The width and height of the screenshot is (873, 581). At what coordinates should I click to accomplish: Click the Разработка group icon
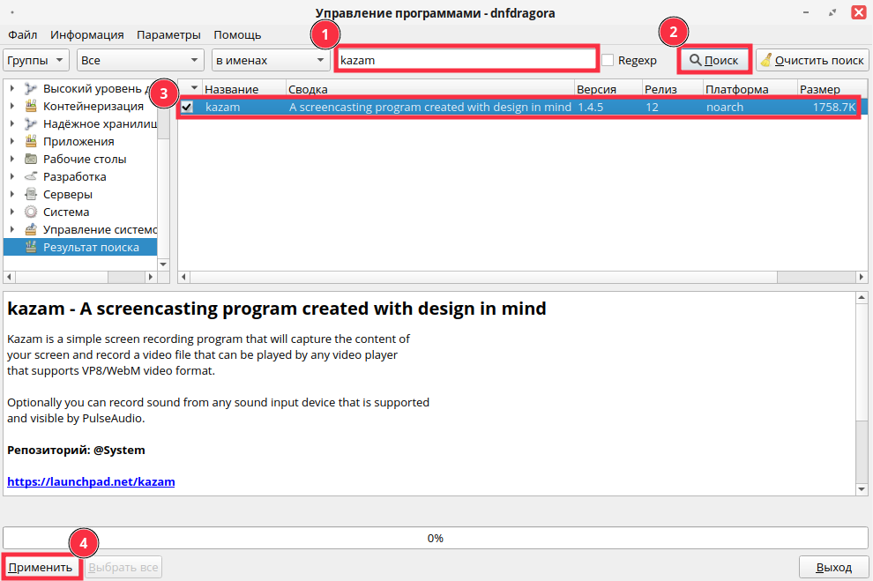[x=31, y=176]
